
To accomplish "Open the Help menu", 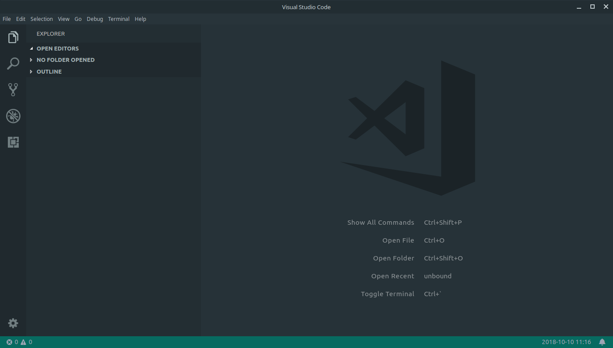I will coord(140,19).
